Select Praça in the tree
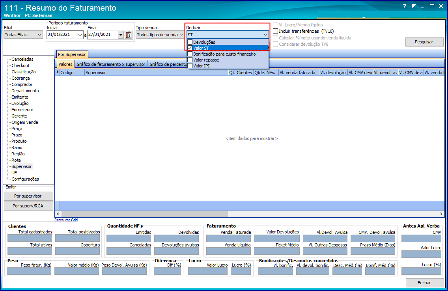The height and width of the screenshot is (291, 448). (17, 129)
